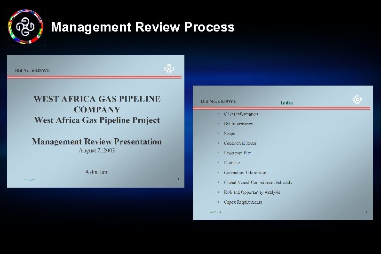This screenshot has width=381, height=254.
Task: Click the 'August 7, 2003' date
Action: pos(97,151)
